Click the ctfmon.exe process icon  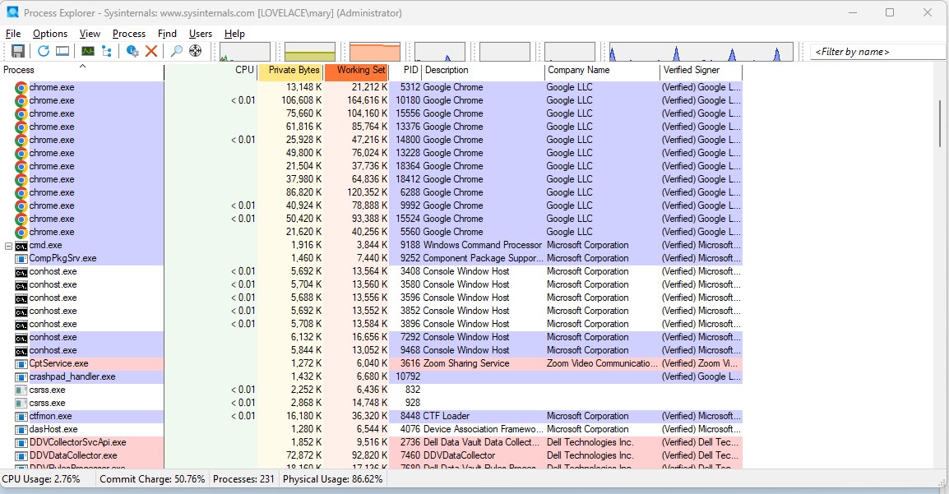21,417
